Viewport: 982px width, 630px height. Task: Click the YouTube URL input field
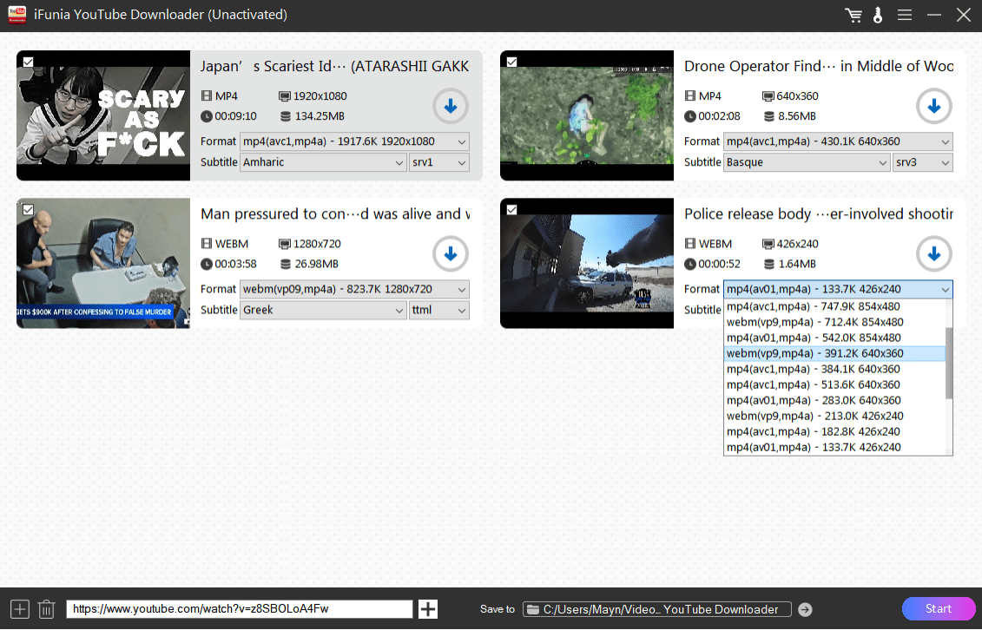coord(239,609)
